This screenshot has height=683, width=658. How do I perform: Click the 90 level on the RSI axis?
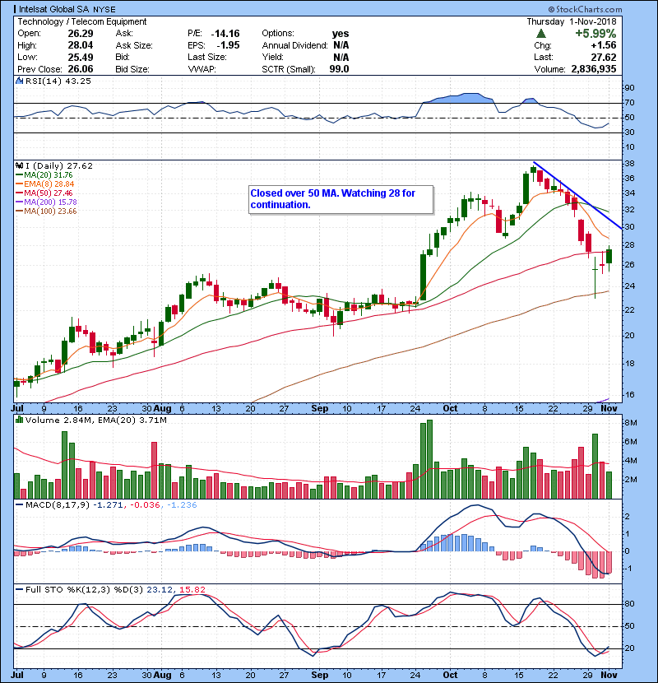click(x=630, y=87)
